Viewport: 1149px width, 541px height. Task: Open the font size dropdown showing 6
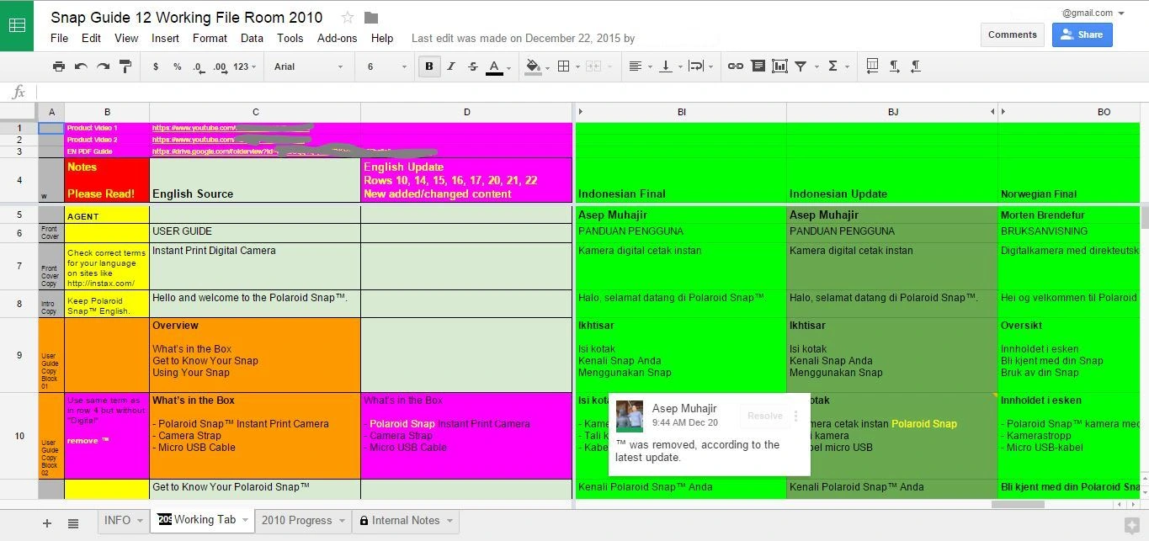(x=388, y=66)
